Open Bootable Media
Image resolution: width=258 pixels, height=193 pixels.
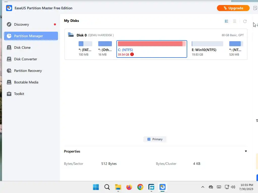31,82
